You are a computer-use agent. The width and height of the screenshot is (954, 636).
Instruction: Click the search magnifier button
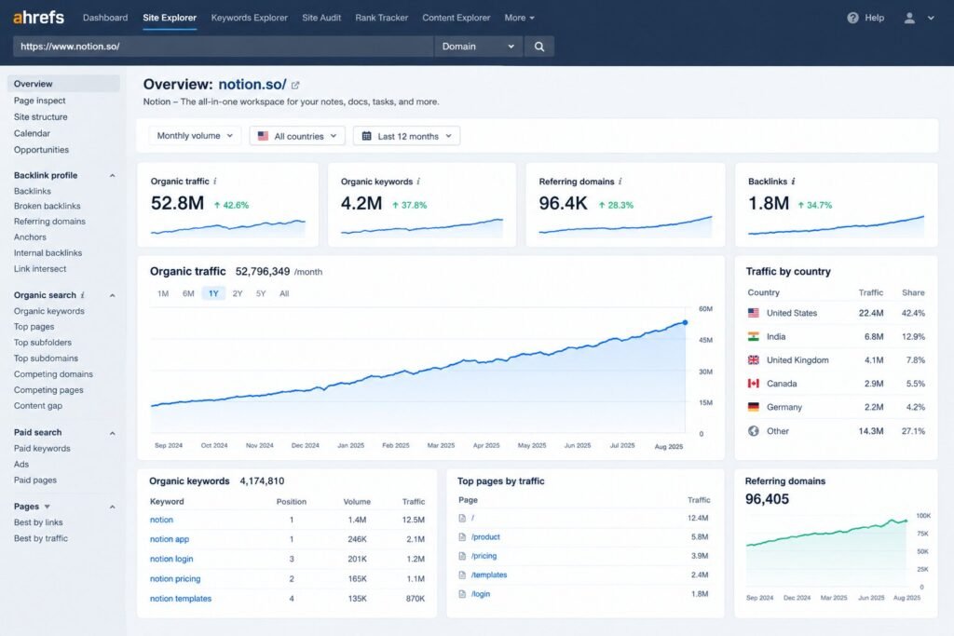pyautogui.click(x=539, y=47)
